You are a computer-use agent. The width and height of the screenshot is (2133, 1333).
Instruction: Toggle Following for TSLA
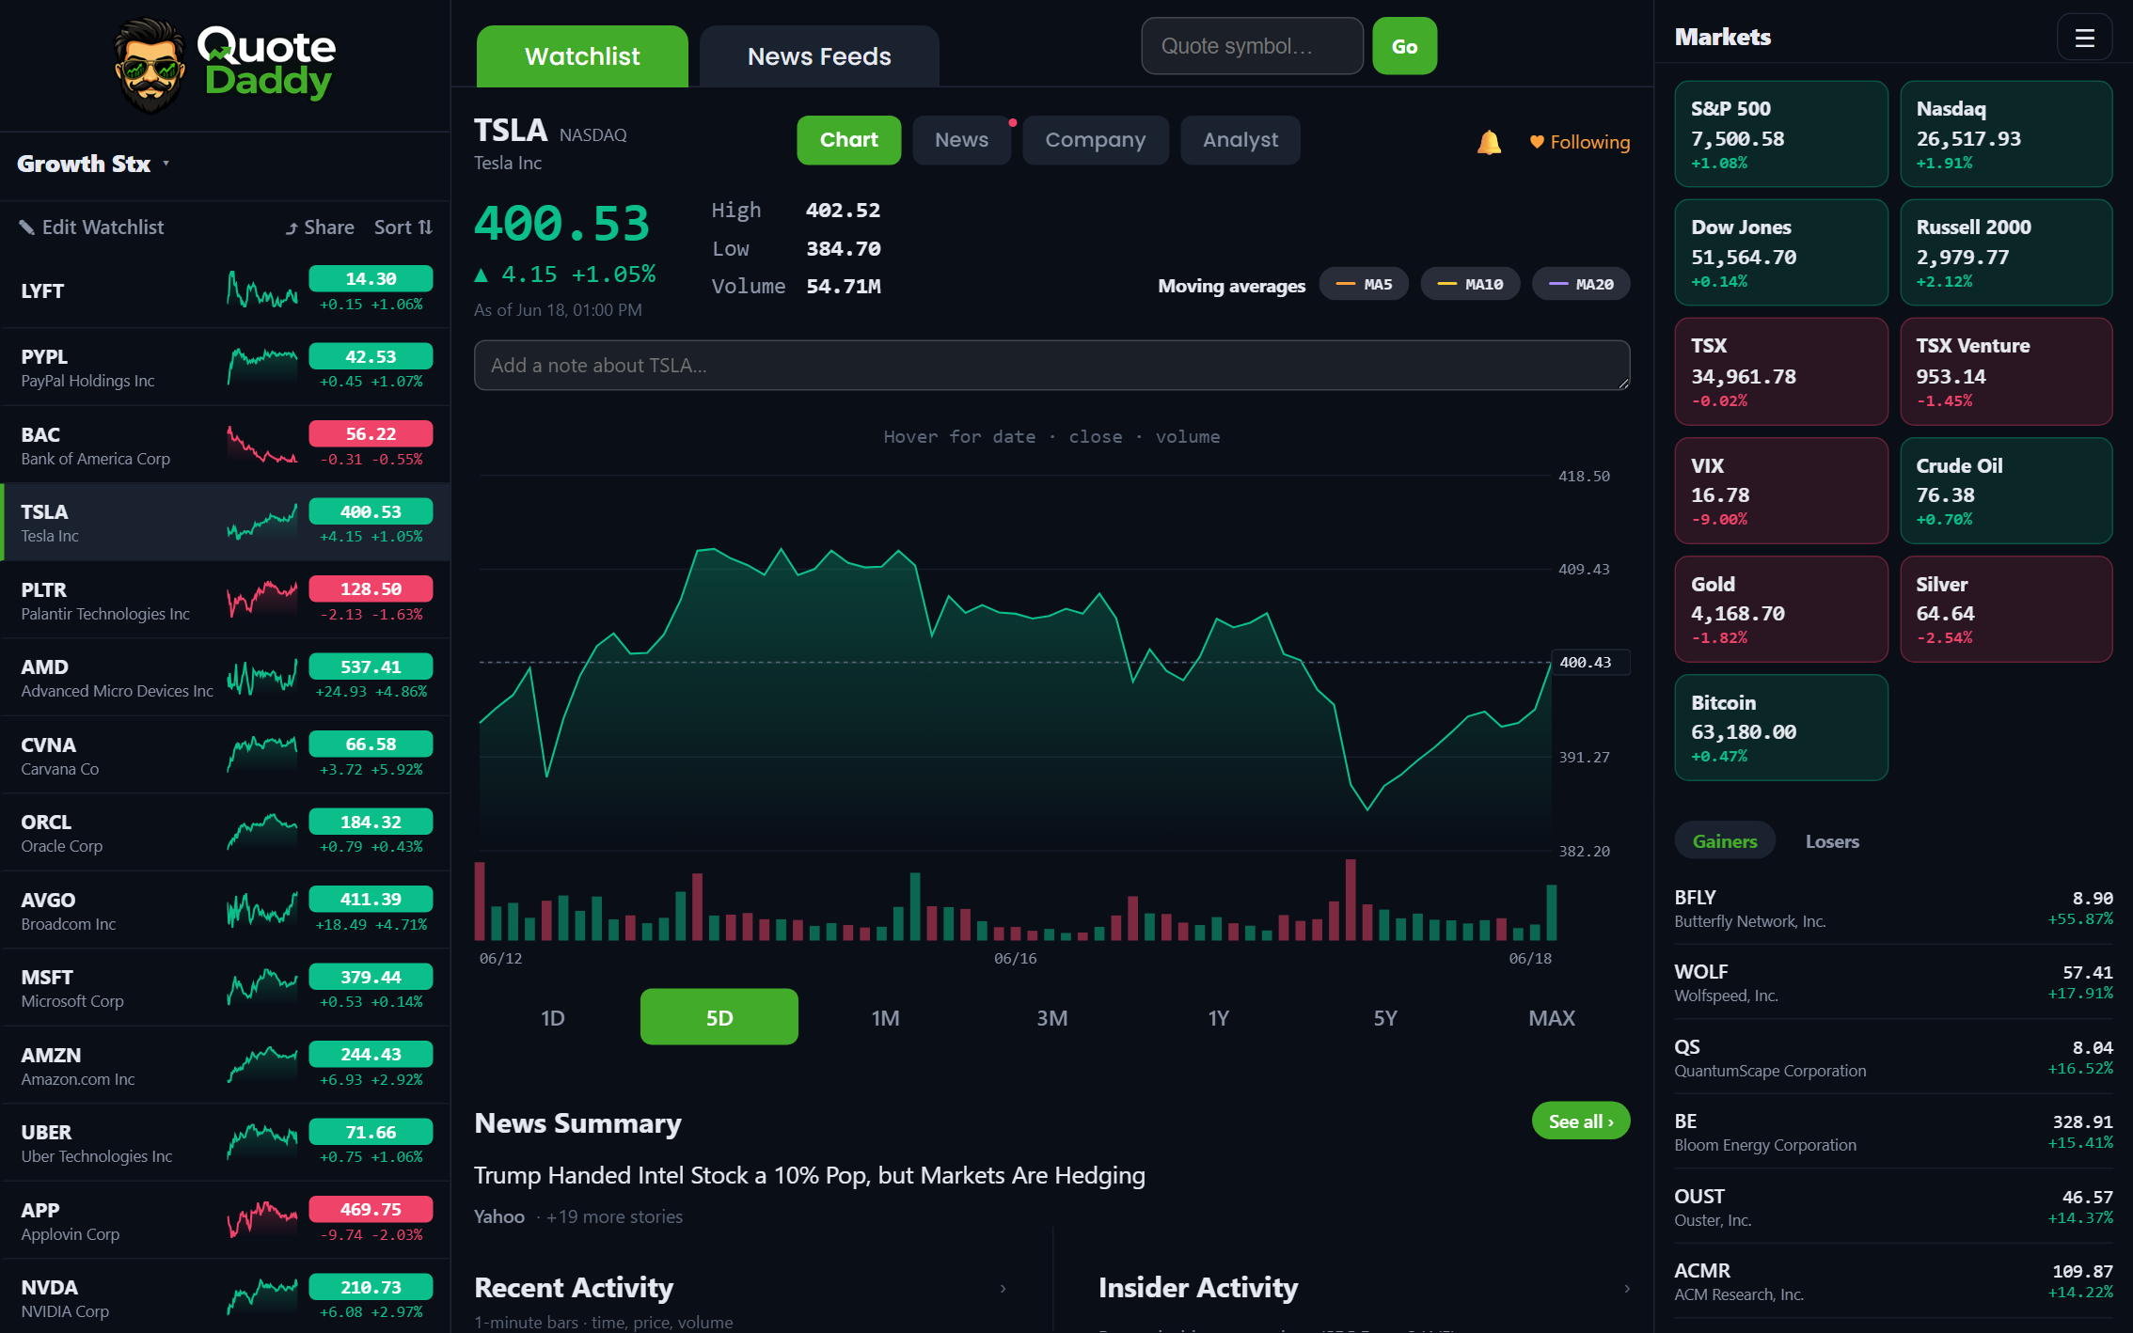tap(1579, 142)
